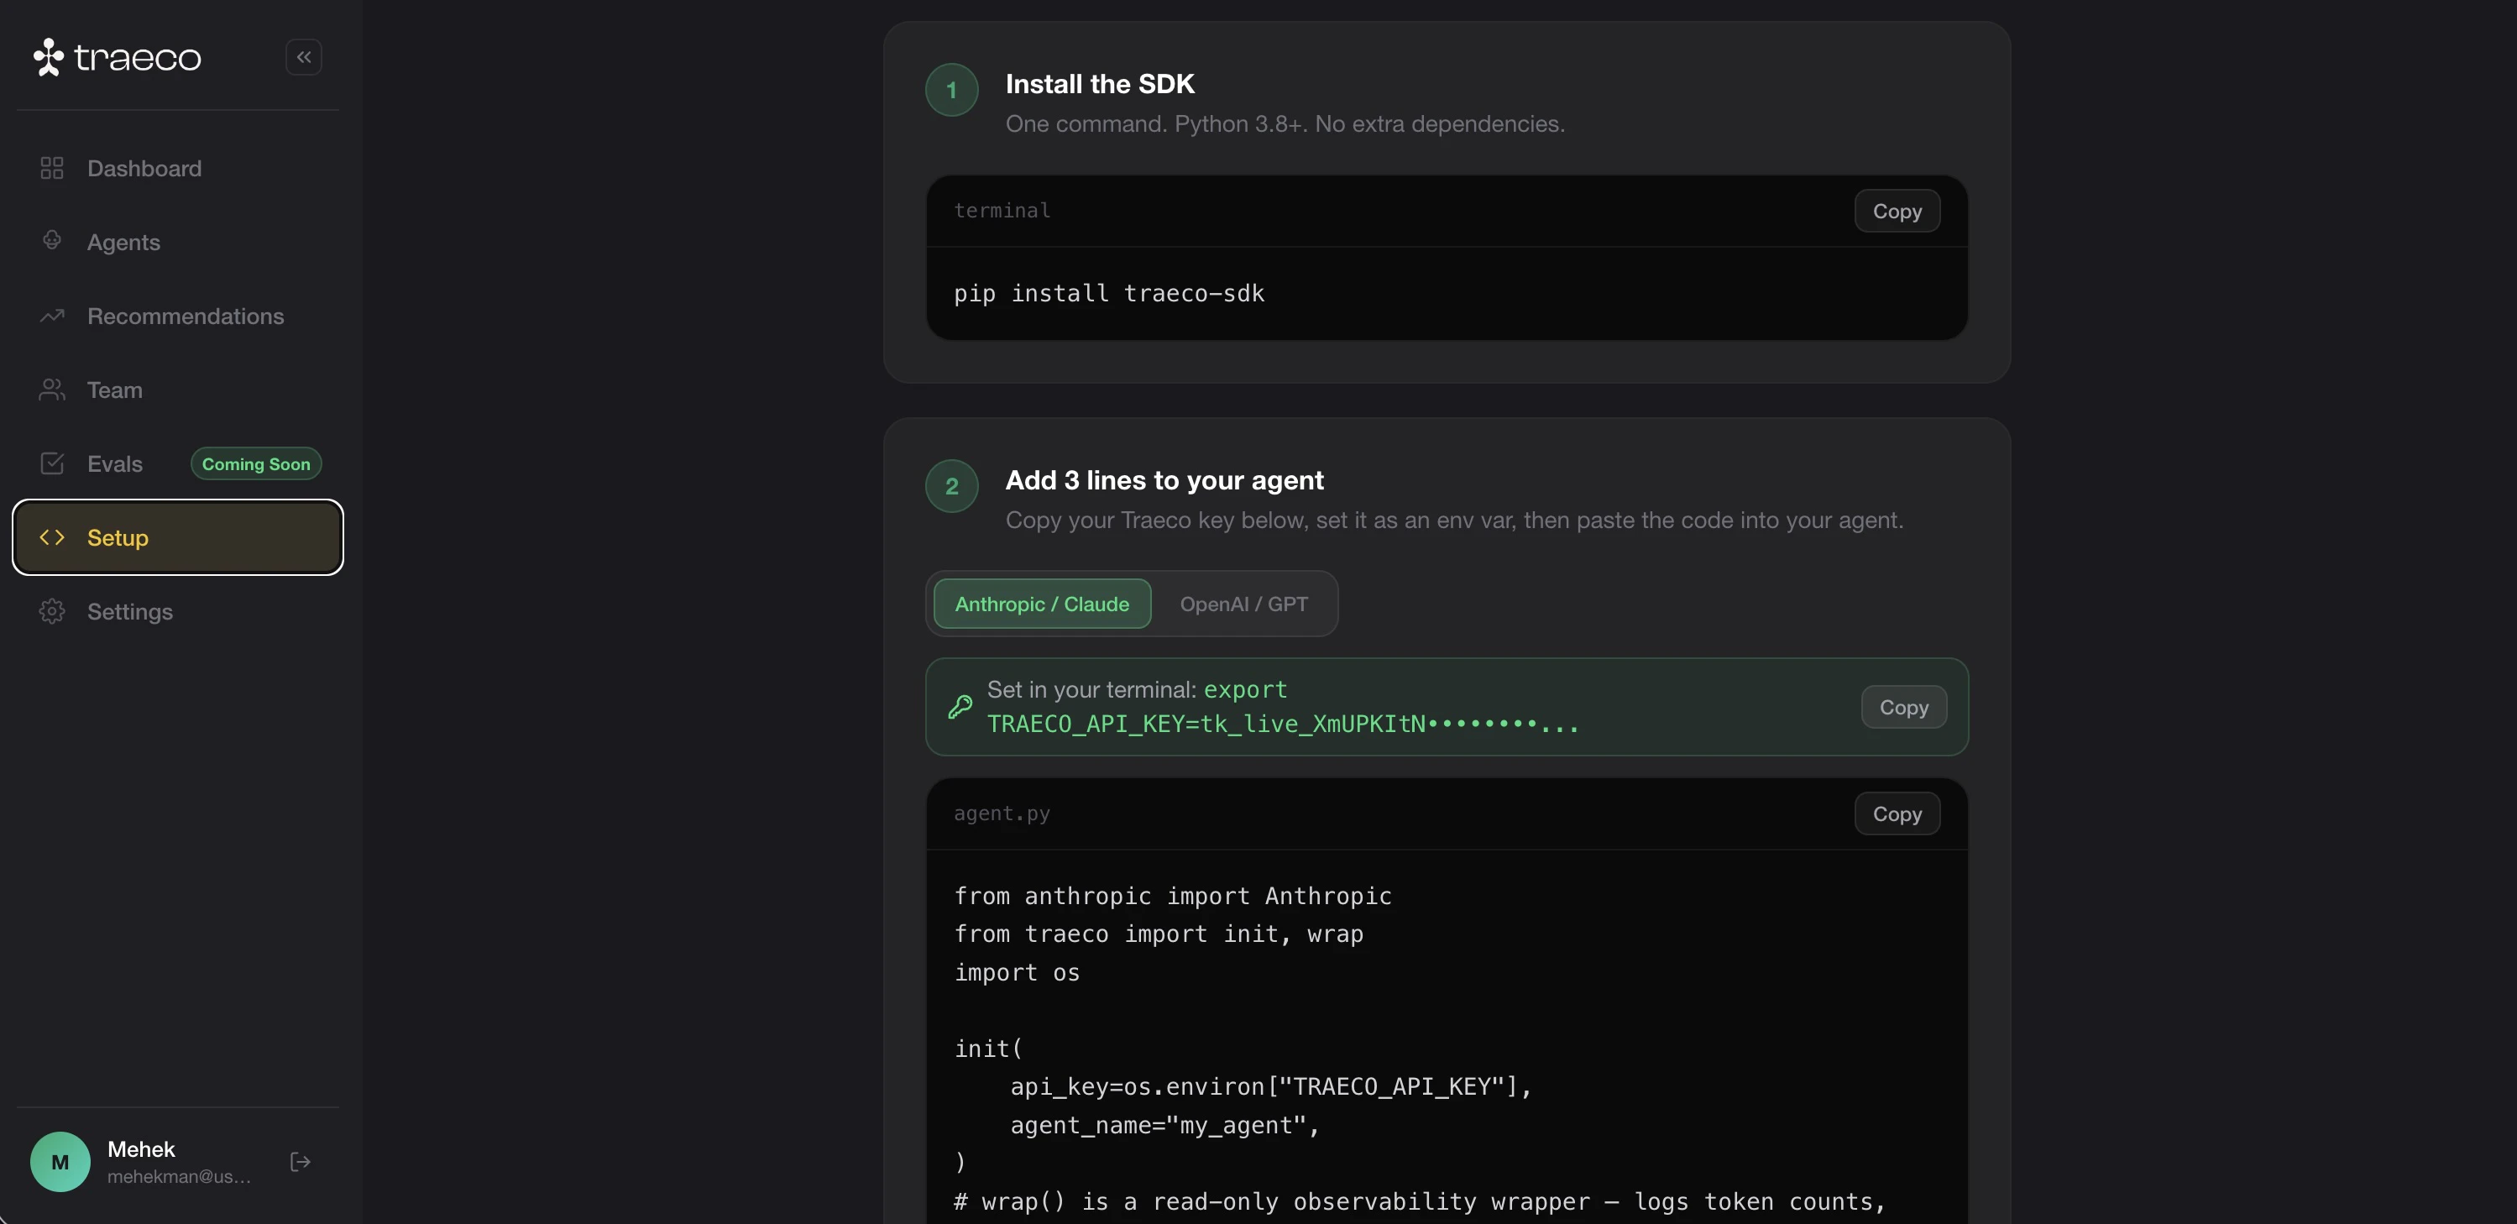Click the 'One command. Python 3.8+' description

[x=1285, y=124]
